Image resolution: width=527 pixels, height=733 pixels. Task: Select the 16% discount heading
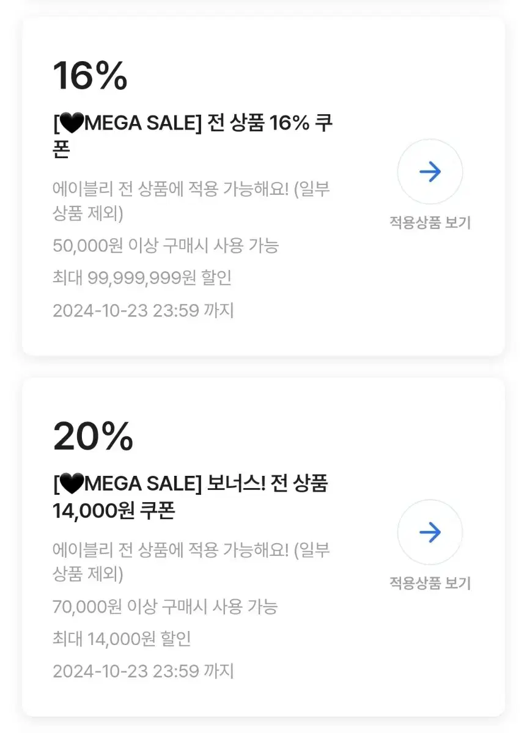(x=90, y=76)
